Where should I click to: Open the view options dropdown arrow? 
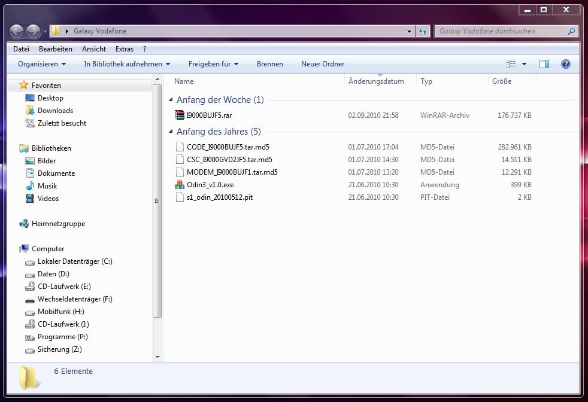pyautogui.click(x=525, y=64)
